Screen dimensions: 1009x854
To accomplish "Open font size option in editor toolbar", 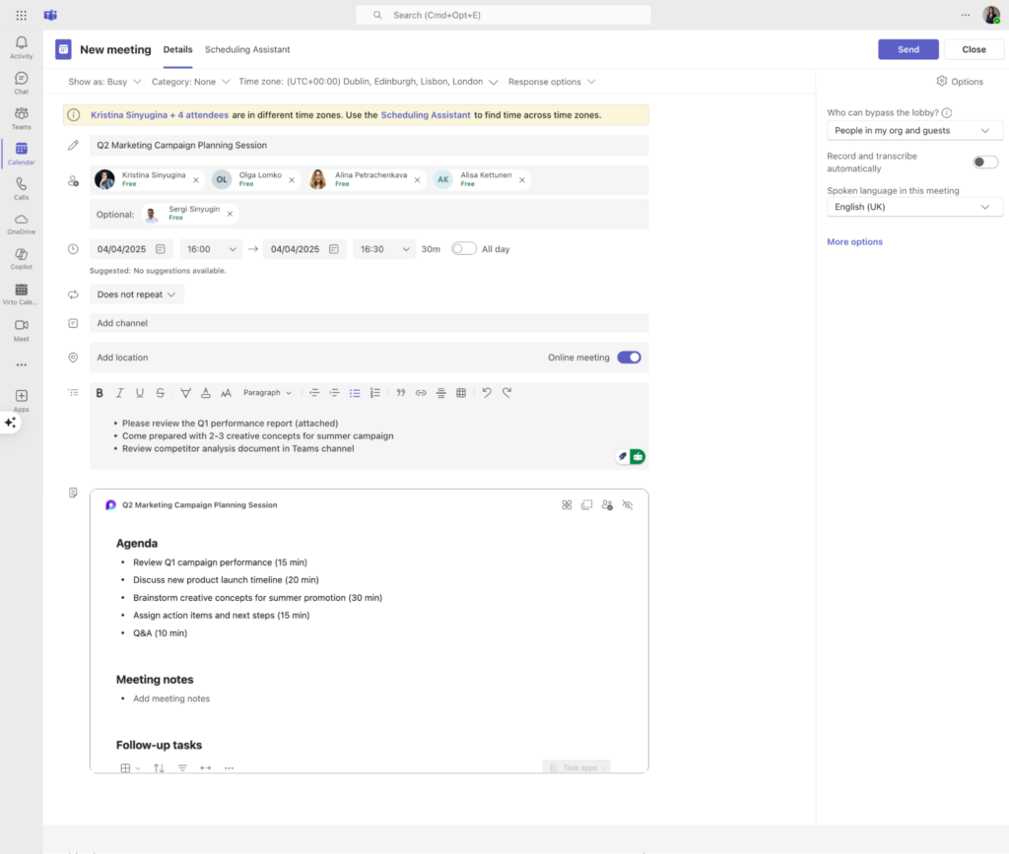I will (226, 393).
